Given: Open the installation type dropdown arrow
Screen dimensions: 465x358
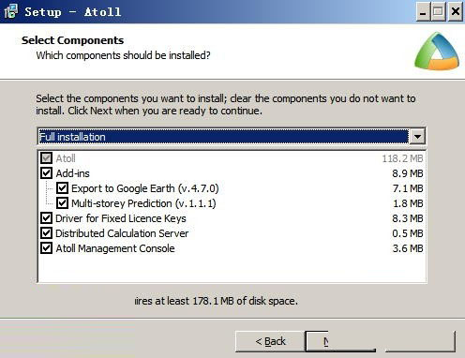Looking at the screenshot, I should [x=417, y=137].
